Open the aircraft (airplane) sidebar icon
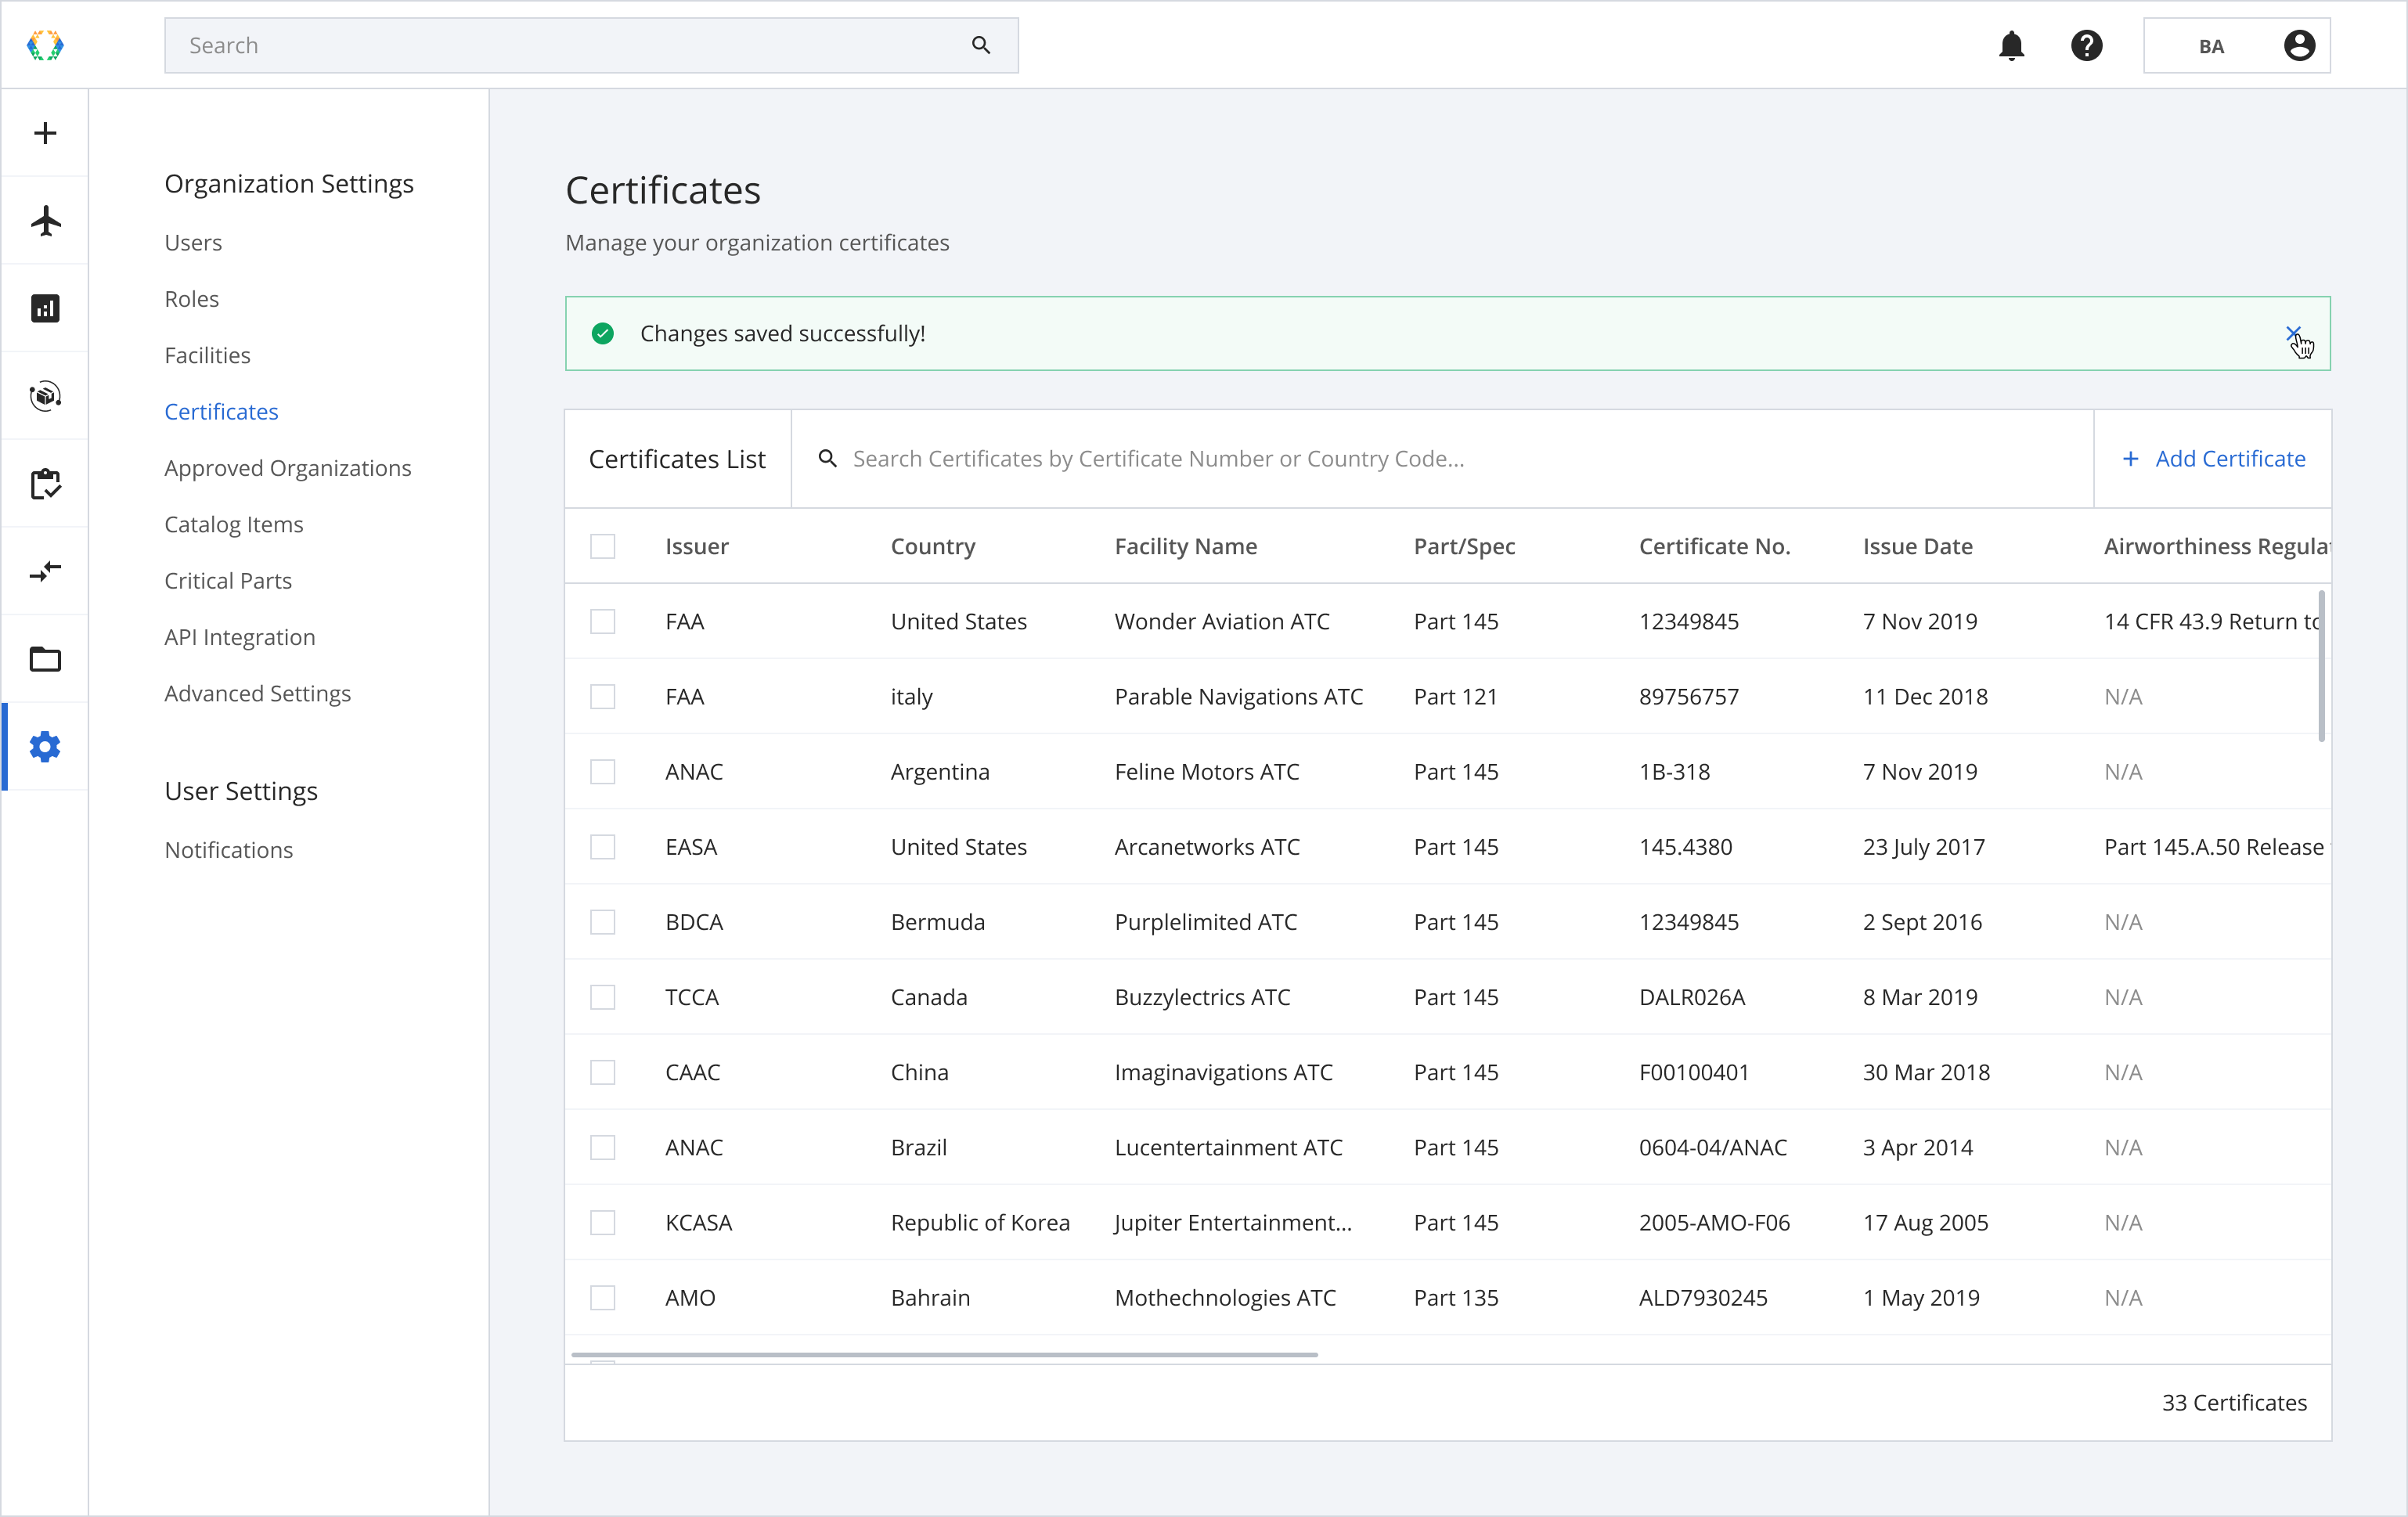 point(45,221)
